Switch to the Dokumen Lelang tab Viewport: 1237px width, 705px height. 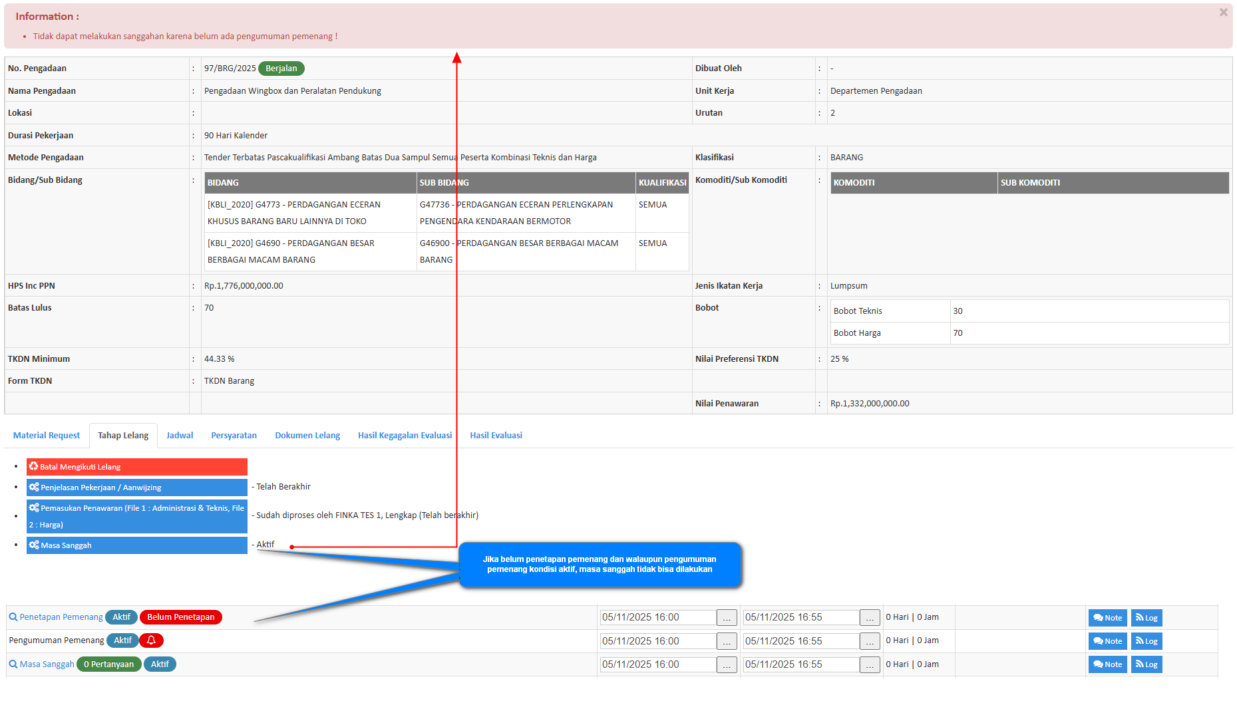coord(307,436)
